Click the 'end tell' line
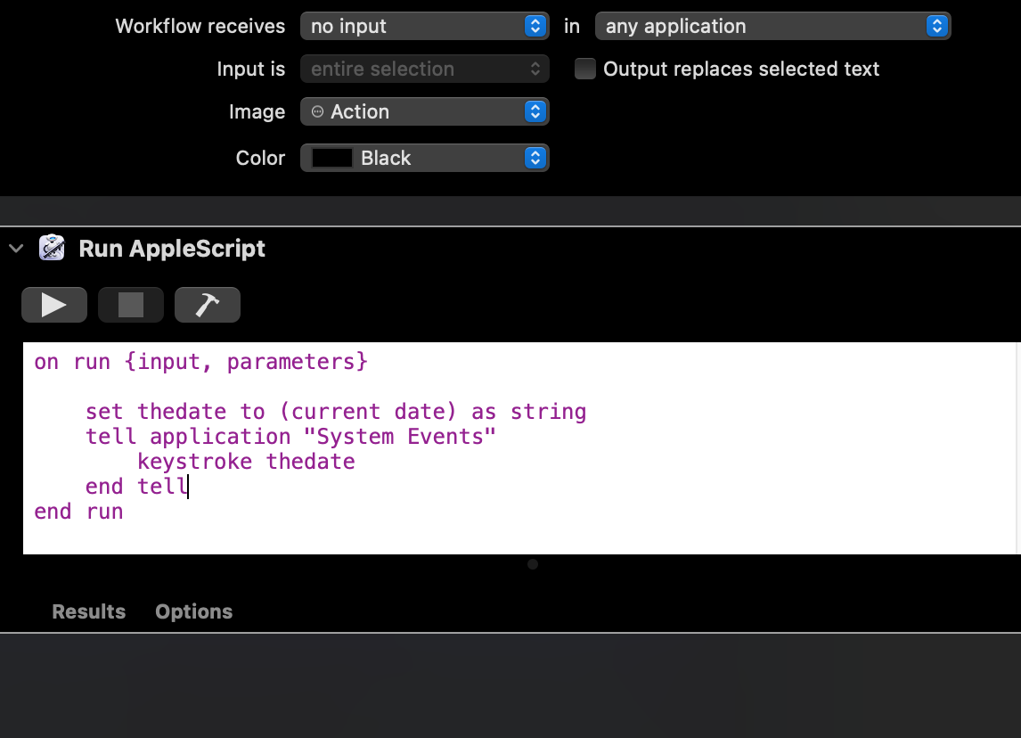The height and width of the screenshot is (738, 1021). coord(136,487)
